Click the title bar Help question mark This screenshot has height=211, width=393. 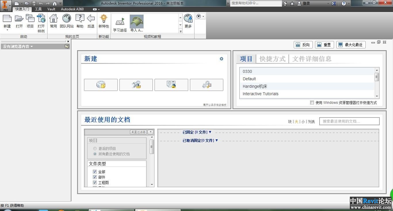coord(344,3)
